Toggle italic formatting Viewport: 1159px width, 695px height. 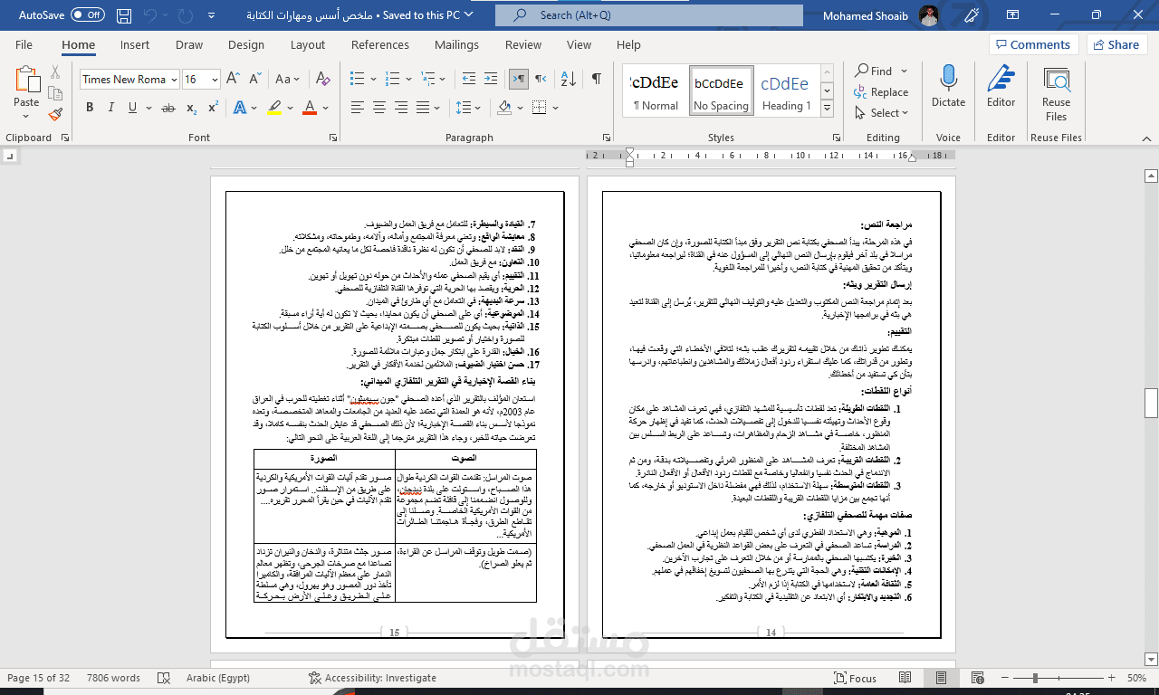pyautogui.click(x=111, y=107)
